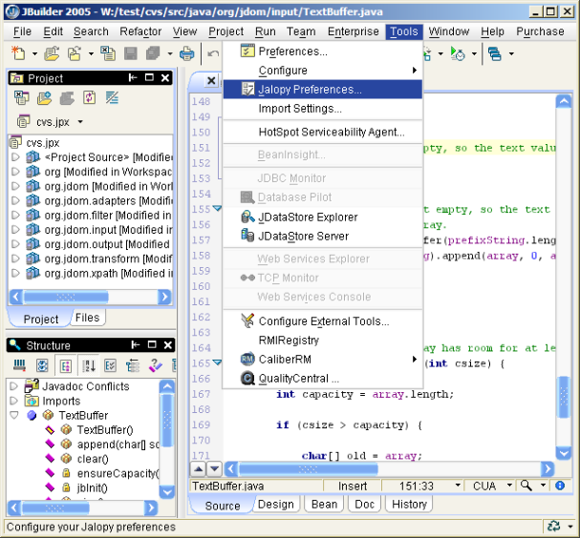Open the CUA keymap dropdown

(509, 485)
